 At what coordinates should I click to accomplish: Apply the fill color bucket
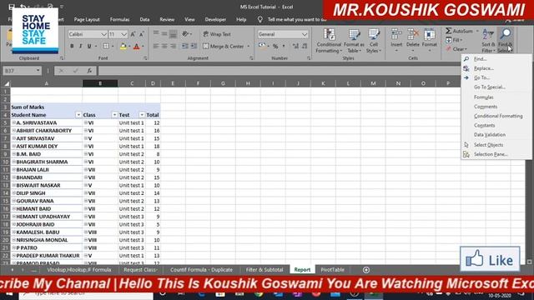point(123,47)
